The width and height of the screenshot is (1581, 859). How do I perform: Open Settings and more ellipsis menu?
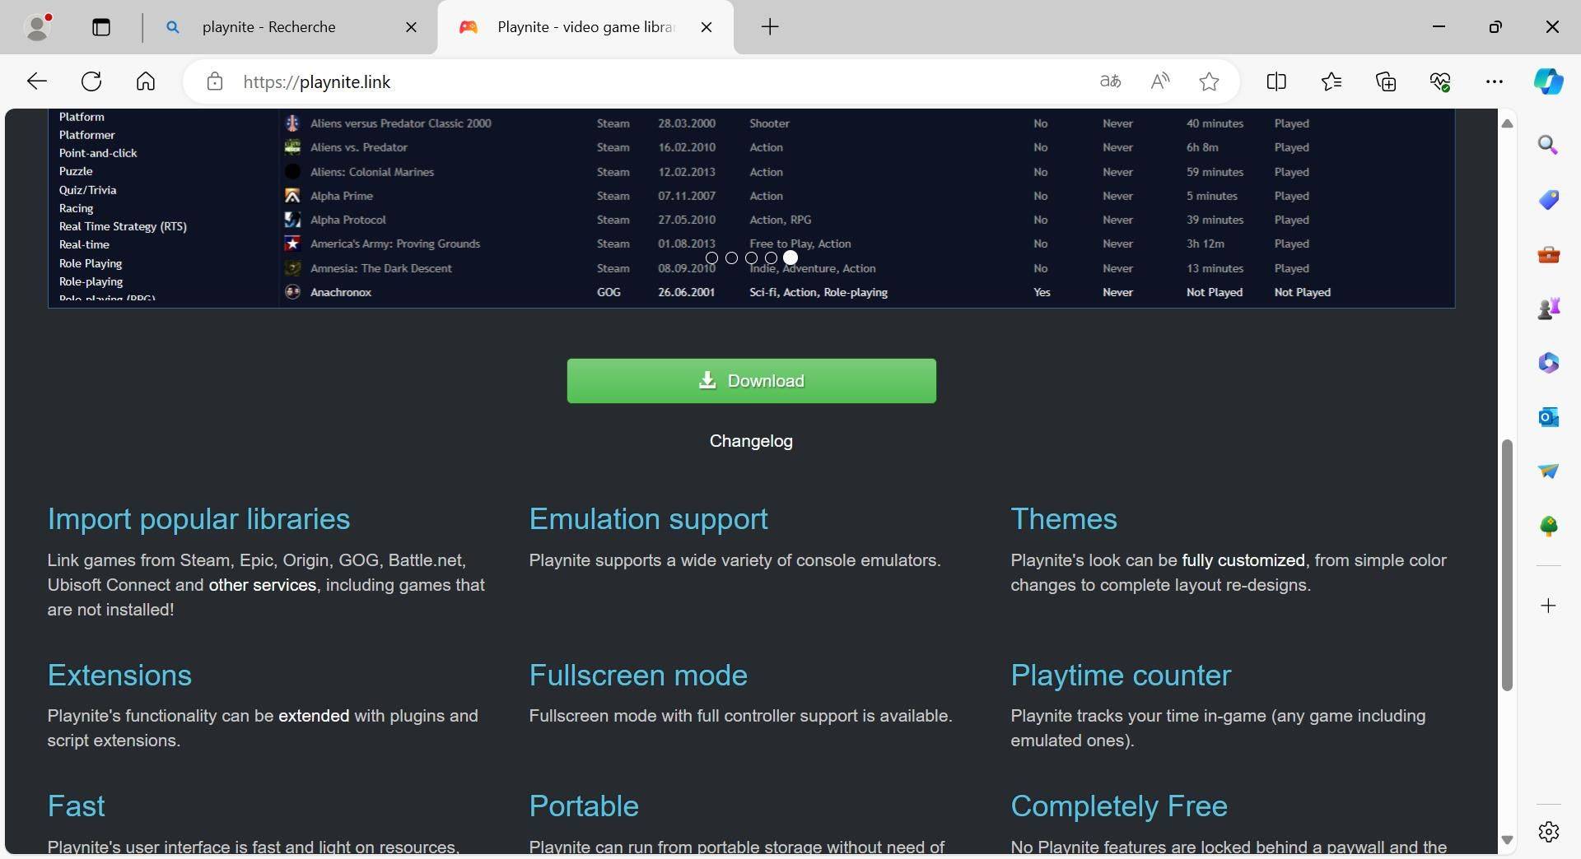(1495, 81)
